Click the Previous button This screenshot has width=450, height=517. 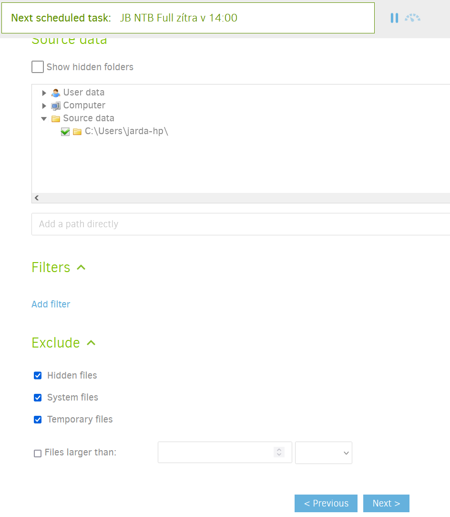click(326, 503)
